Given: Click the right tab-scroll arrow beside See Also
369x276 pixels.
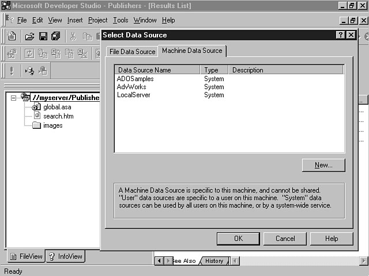Looking at the screenshot, I should coord(168,260).
